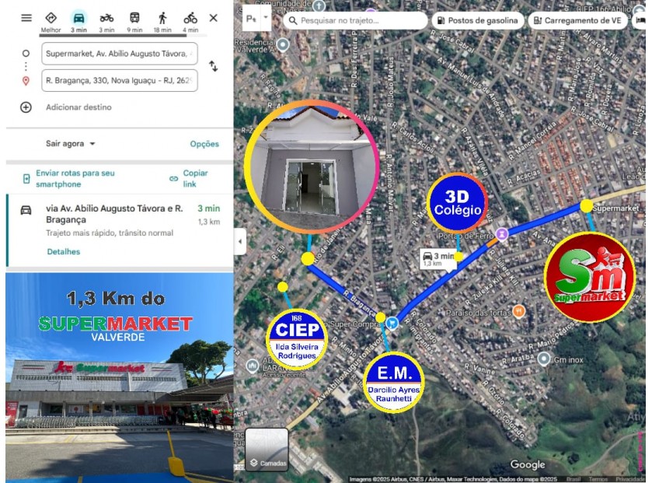Open the language dropdown arrow near Pt
Viewport: 652px width, 483px height.
point(266,18)
